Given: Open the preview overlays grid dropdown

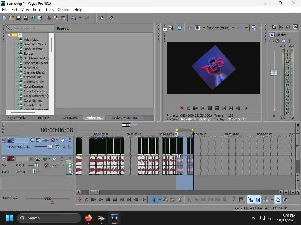Looking at the screenshot, I should coord(246,28).
